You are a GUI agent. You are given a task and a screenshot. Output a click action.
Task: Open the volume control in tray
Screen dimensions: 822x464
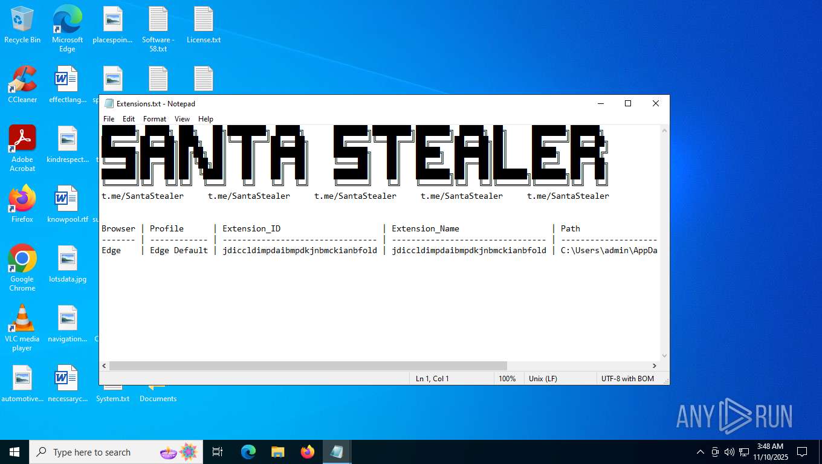coord(729,452)
